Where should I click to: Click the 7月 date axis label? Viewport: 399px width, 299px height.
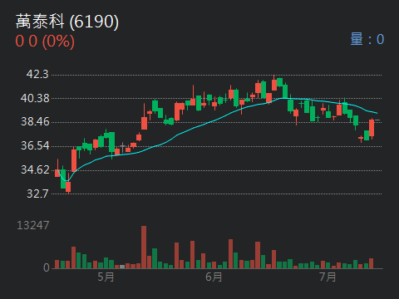328,277
